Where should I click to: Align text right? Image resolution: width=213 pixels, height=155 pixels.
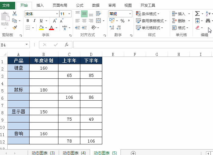(91, 21)
